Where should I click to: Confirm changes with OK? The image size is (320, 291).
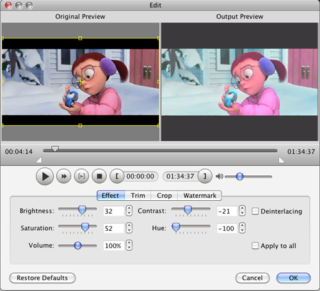pos(294,278)
